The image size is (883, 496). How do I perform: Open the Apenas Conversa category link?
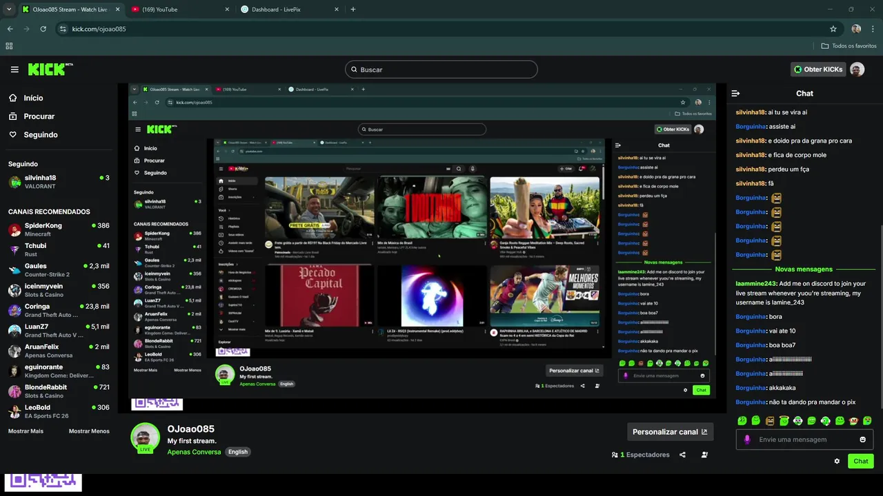(x=194, y=452)
